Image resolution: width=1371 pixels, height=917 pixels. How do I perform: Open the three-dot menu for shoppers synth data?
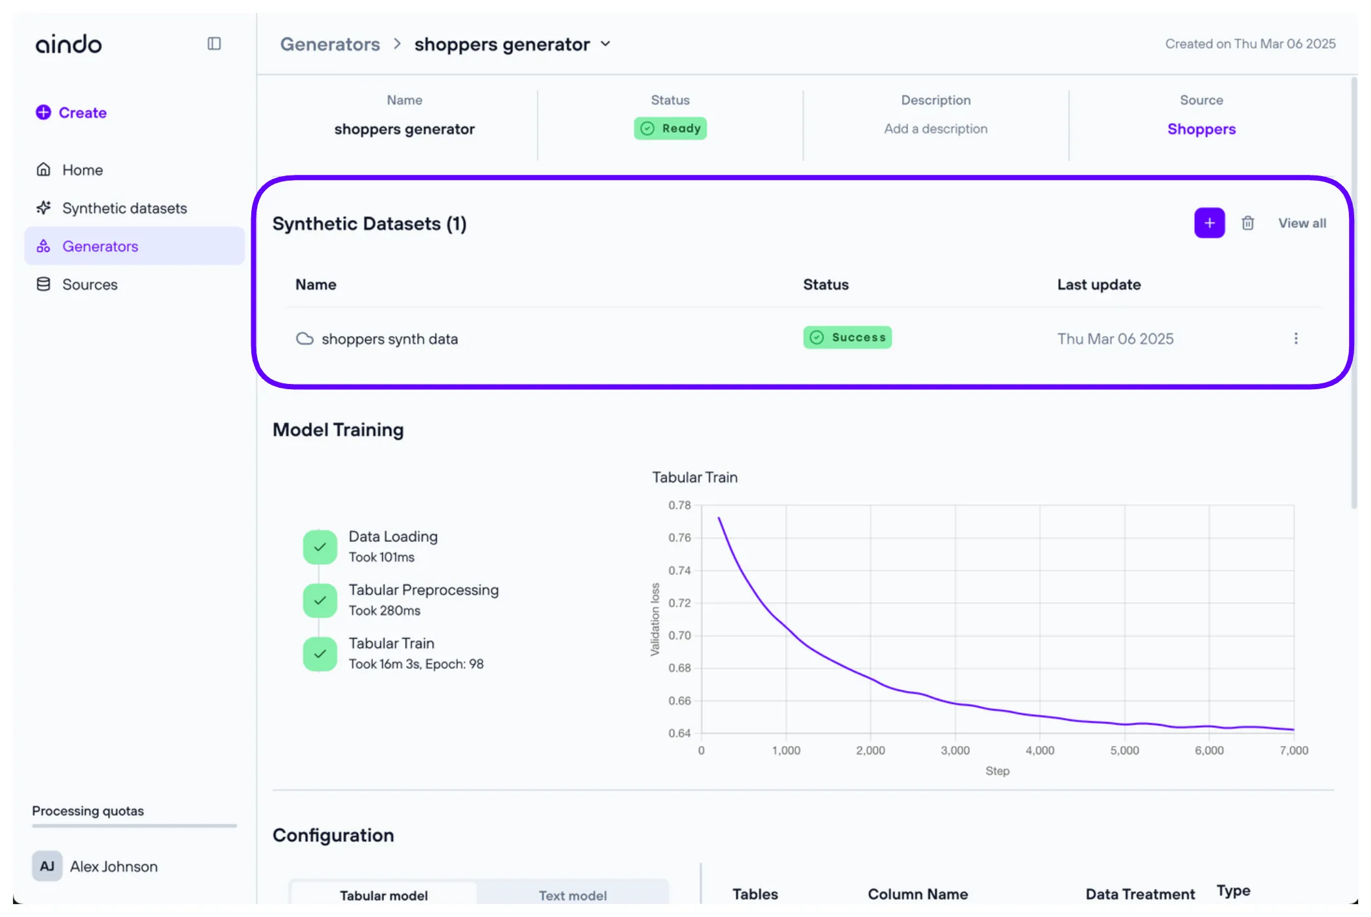1295,338
